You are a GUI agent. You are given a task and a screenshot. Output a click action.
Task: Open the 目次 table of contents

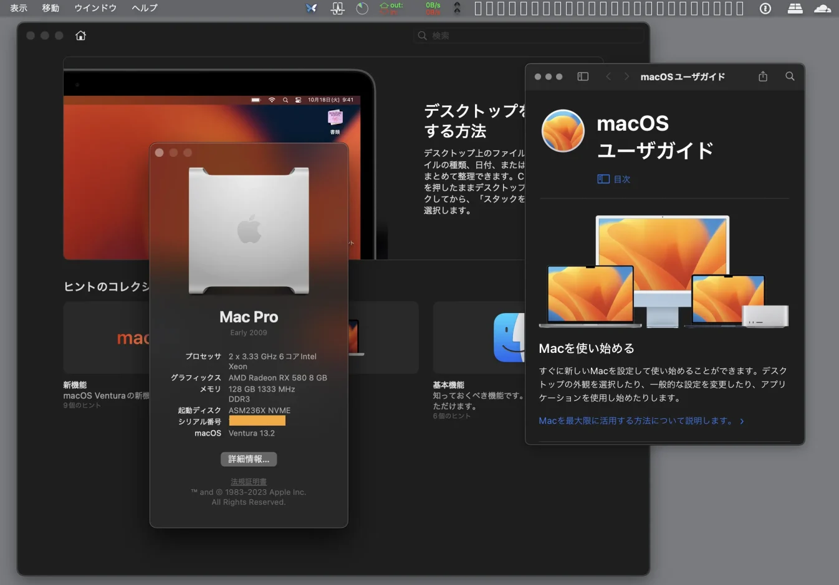point(614,179)
